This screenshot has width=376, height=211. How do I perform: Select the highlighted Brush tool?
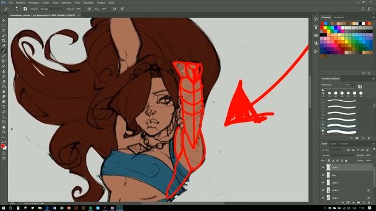click(x=4, y=51)
